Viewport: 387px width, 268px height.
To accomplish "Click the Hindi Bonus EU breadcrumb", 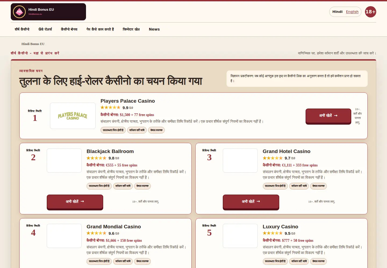I will click(33, 44).
